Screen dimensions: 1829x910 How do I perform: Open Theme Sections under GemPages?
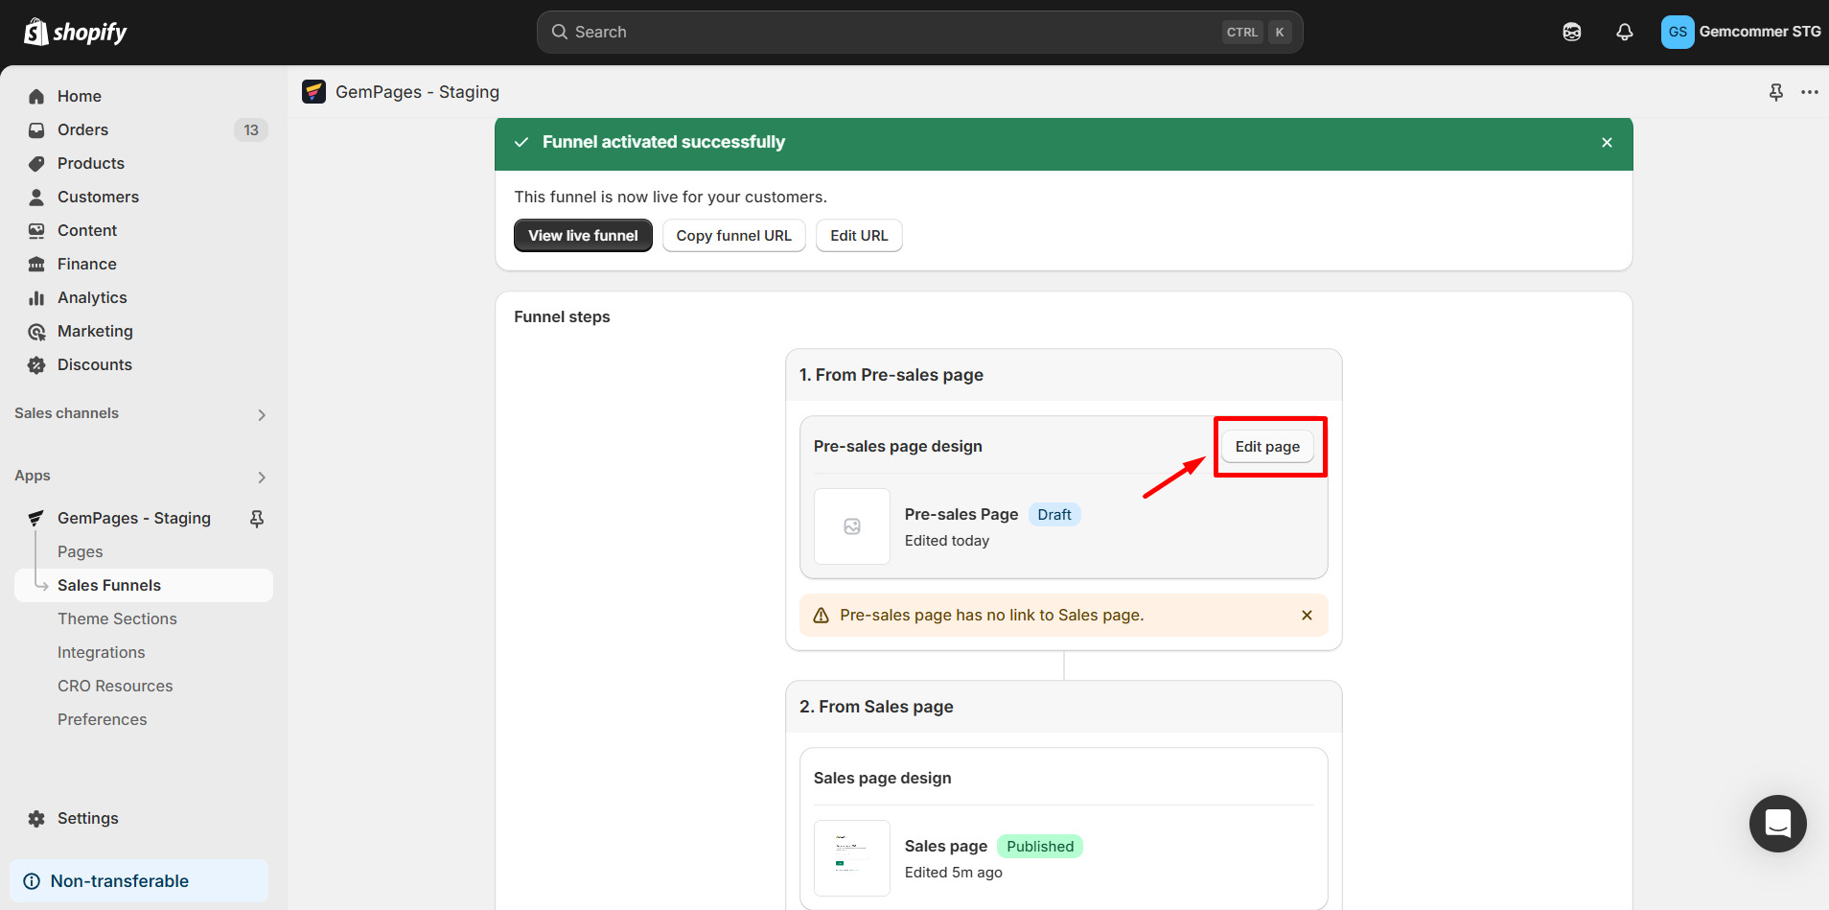(117, 618)
